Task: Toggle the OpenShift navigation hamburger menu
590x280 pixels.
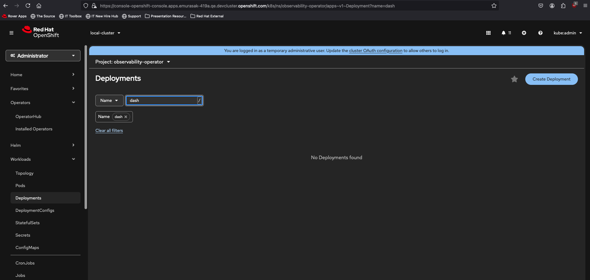Action: point(11,33)
